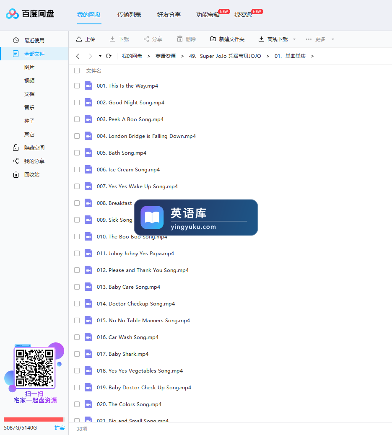Go back with the left arrow
Viewport: 392px width, 435px height.
[x=78, y=56]
